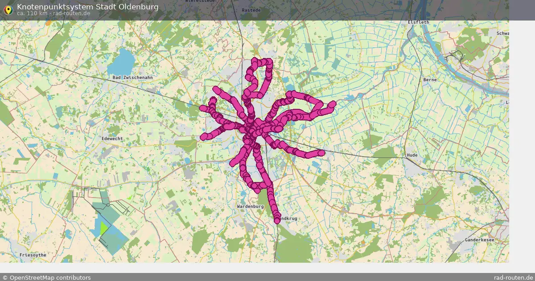Click the route's southern end marker near Sandkrug
The width and height of the screenshot is (535, 281).
[x=277, y=220]
